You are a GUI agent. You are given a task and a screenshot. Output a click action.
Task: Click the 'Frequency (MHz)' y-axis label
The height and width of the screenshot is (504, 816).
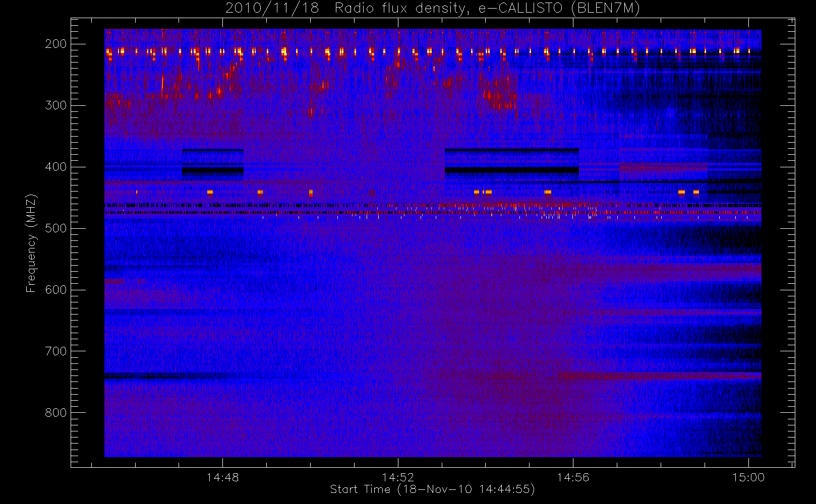click(31, 243)
